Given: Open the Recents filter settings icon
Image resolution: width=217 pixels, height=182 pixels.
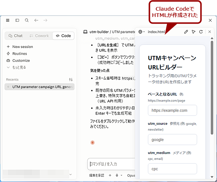Looking at the screenshot, I should point(71,79).
